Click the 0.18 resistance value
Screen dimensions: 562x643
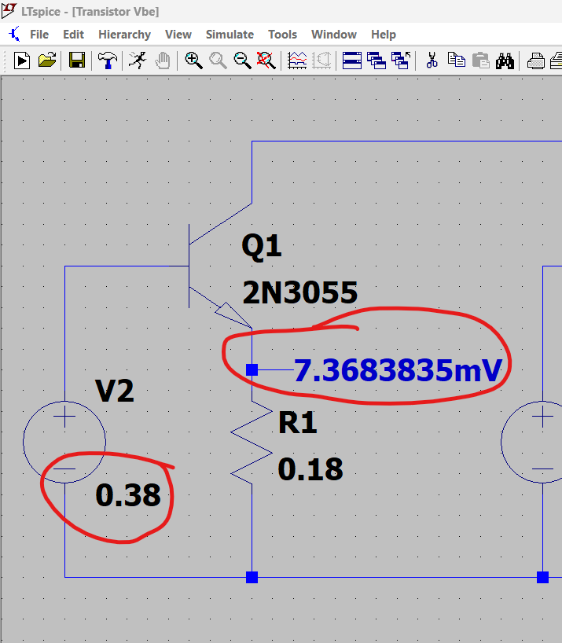[x=310, y=469]
